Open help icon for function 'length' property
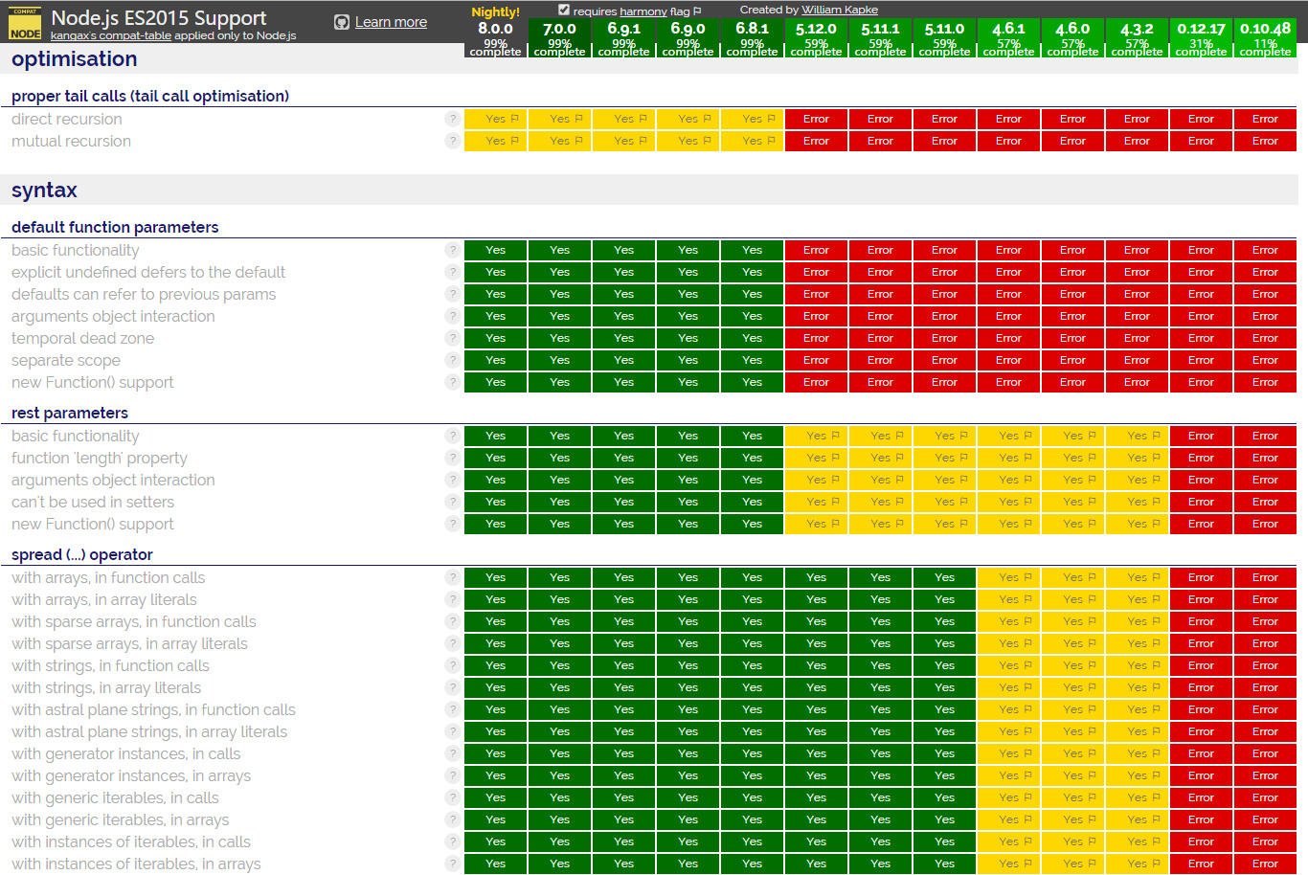 [452, 458]
